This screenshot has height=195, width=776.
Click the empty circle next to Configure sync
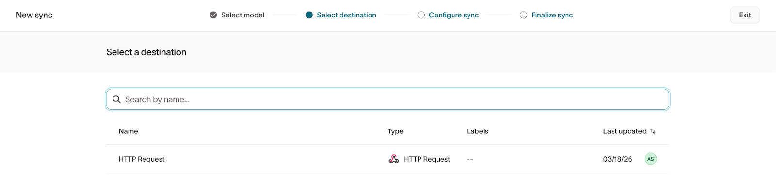pos(421,15)
